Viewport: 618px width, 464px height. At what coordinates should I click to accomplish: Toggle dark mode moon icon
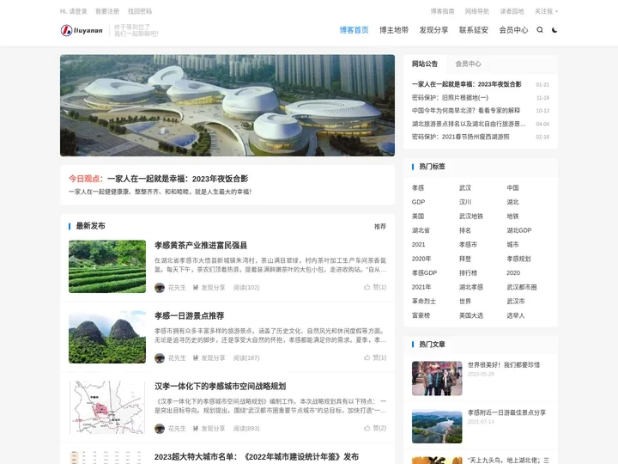[554, 30]
